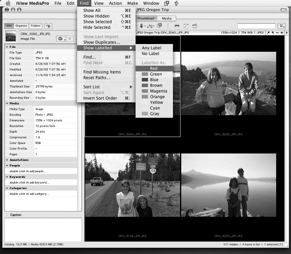Screen dimensions: 291x254
Task: Open the File menu in the menu bar
Action: (58, 3)
